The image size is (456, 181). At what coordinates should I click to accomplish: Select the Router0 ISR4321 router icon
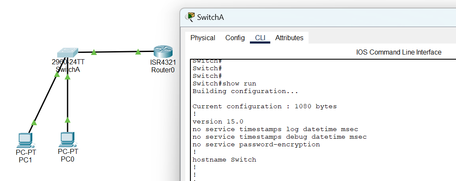163,52
